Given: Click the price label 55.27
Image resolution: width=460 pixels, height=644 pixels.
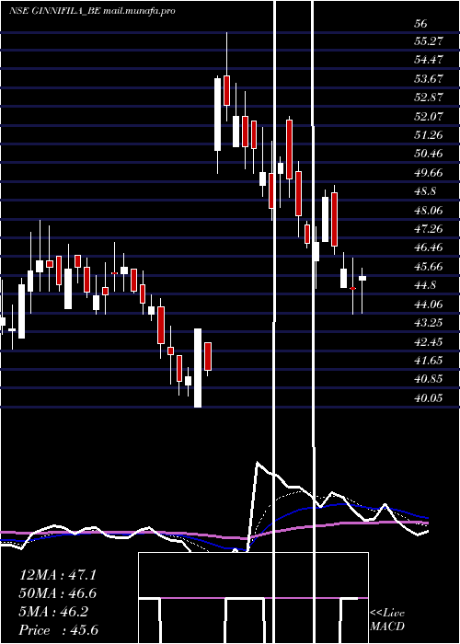Looking at the screenshot, I should click(428, 41).
